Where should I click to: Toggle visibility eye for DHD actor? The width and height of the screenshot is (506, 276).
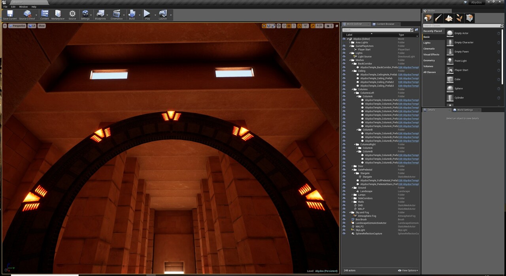[x=344, y=205]
